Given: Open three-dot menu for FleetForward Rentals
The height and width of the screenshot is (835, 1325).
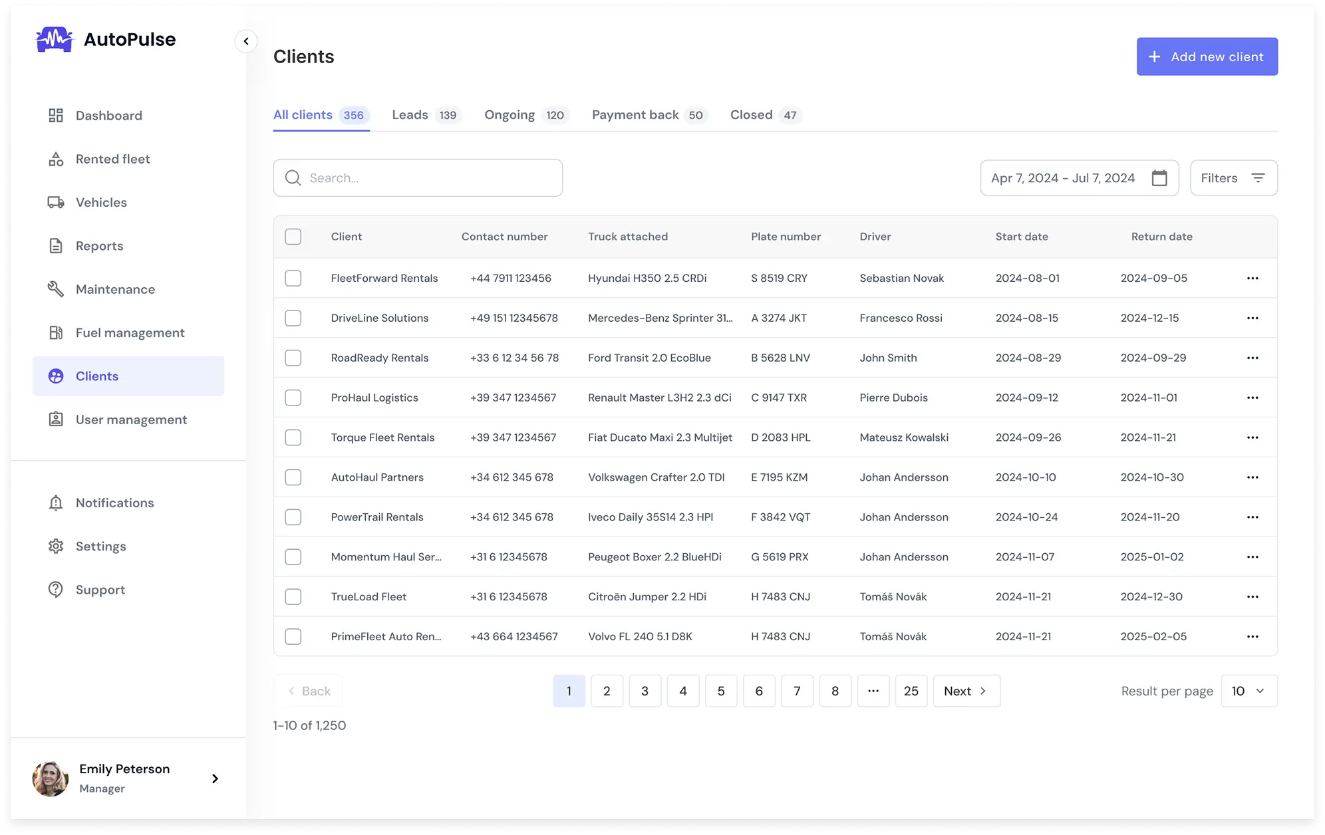Looking at the screenshot, I should coord(1252,279).
